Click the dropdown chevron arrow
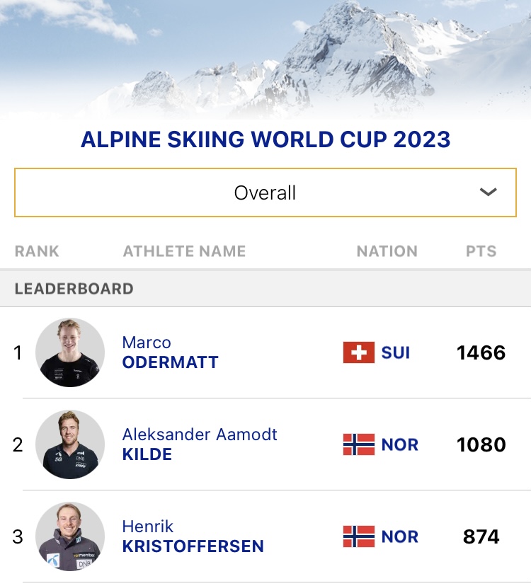This screenshot has height=586, width=531. (x=488, y=192)
